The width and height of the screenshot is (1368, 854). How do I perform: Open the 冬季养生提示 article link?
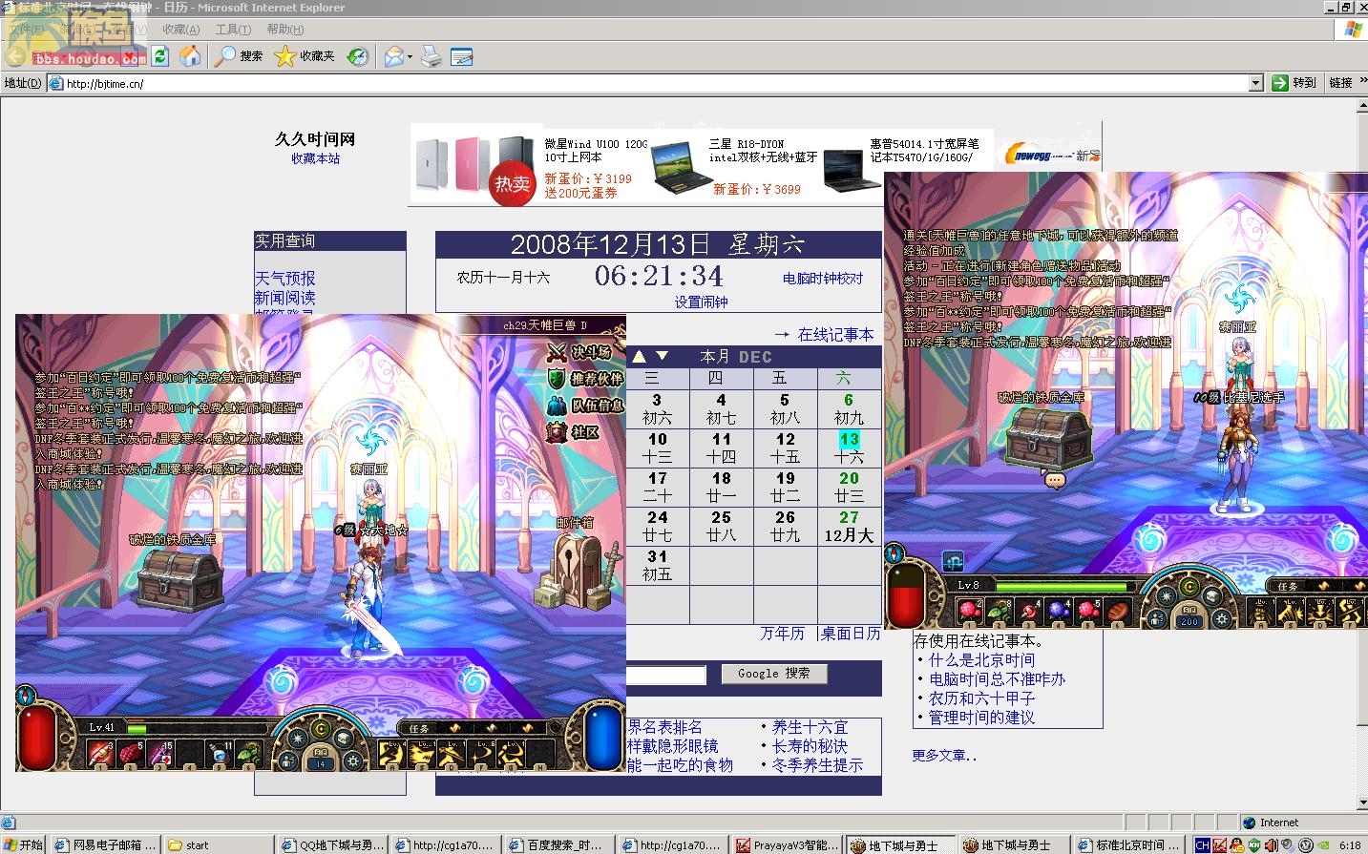pyautogui.click(x=817, y=765)
